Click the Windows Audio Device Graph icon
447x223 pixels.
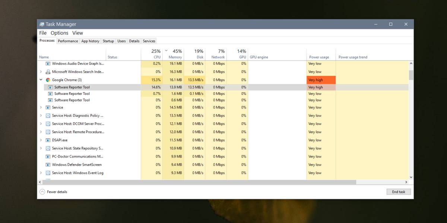[48, 64]
